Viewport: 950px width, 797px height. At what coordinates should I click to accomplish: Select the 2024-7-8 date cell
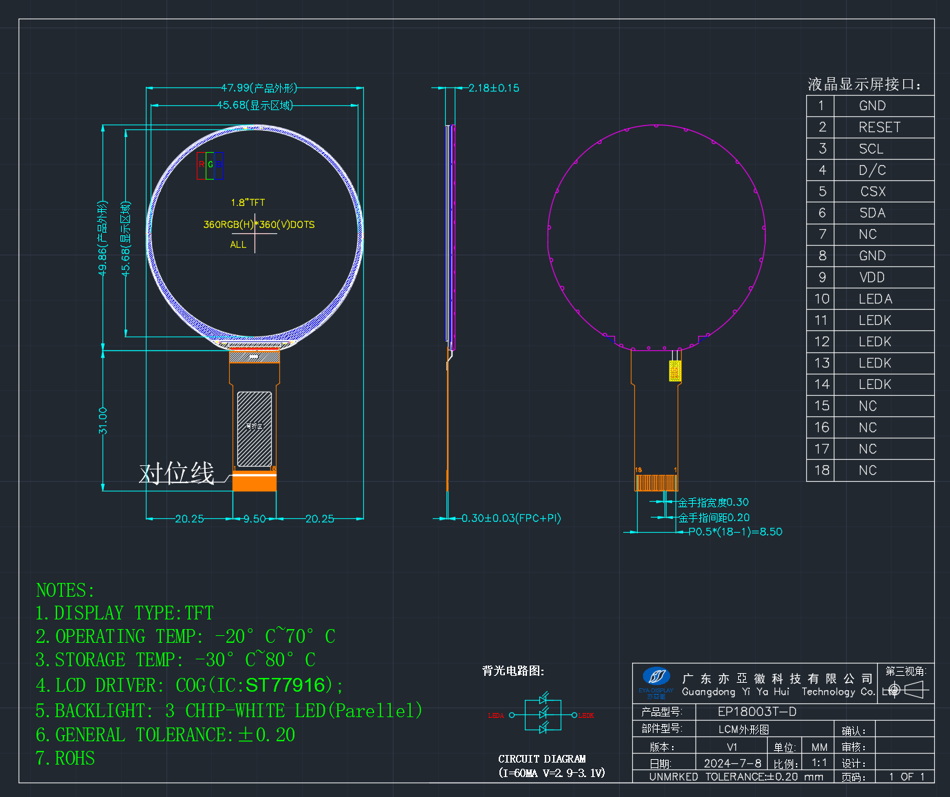(733, 763)
